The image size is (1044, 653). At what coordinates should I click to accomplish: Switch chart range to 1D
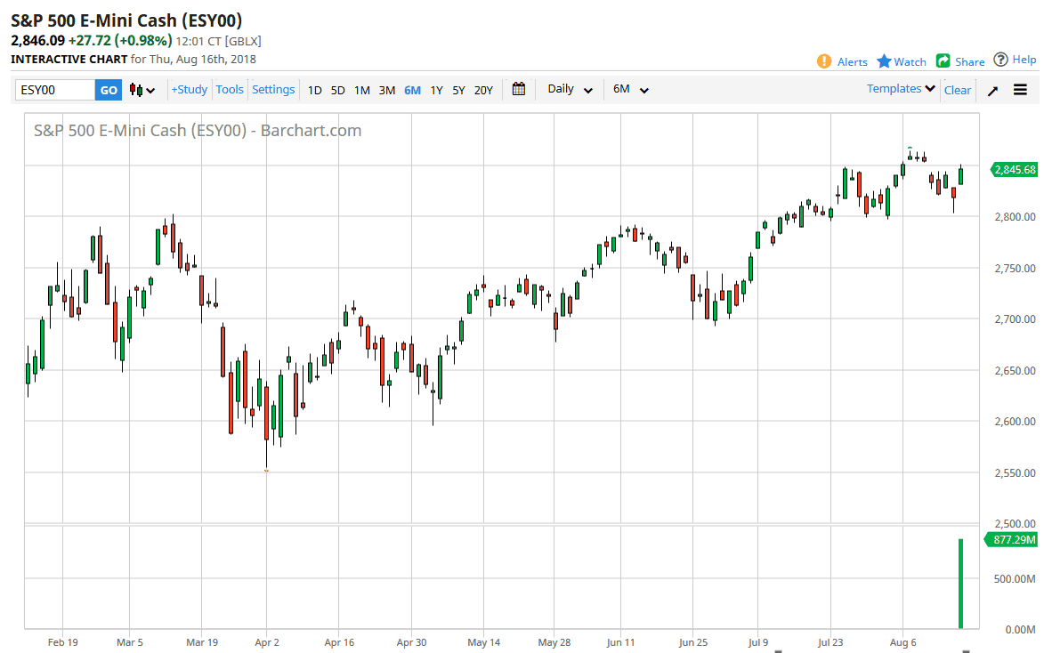point(314,90)
